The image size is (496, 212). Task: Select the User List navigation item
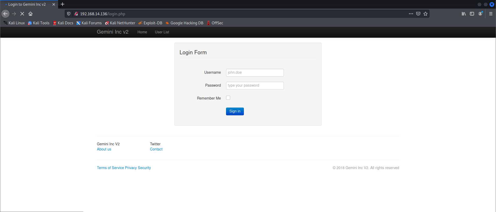pyautogui.click(x=162, y=32)
